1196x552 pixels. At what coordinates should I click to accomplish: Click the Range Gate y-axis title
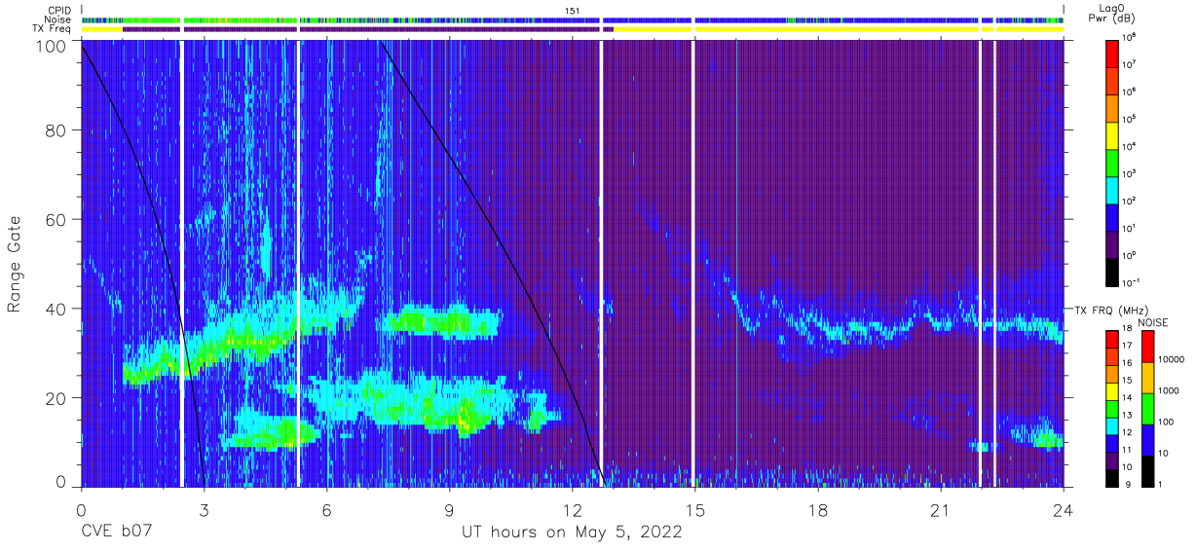[x=15, y=265]
